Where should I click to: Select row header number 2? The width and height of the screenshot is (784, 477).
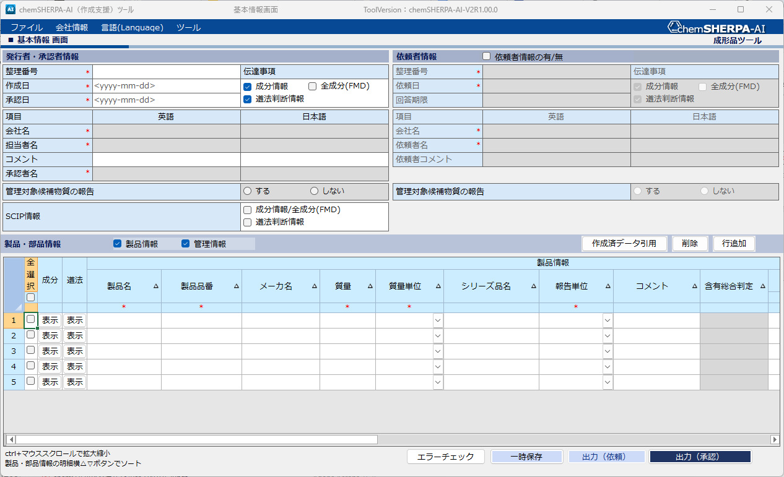click(14, 336)
